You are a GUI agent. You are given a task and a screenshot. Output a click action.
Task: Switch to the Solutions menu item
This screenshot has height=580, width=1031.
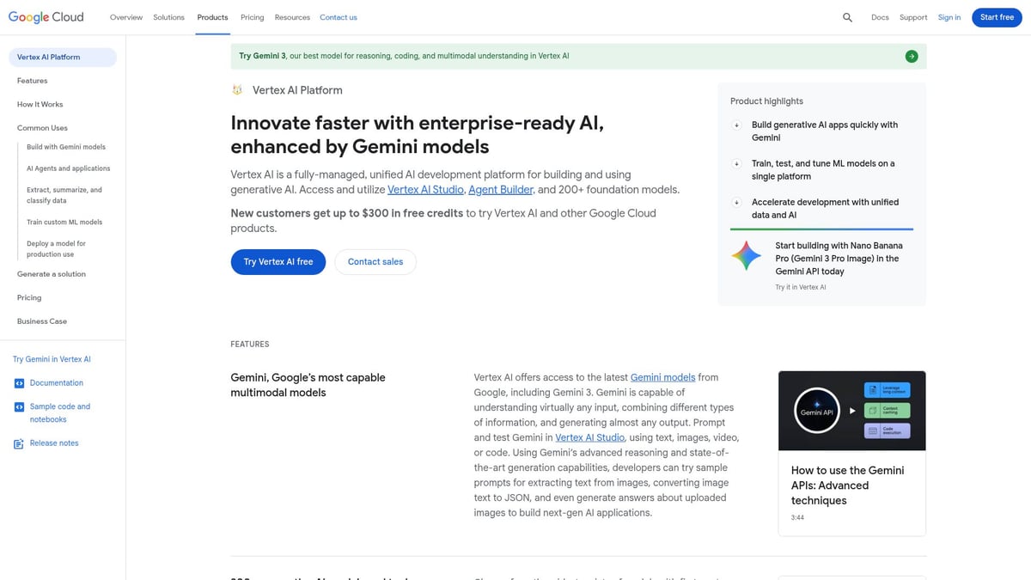[168, 17]
